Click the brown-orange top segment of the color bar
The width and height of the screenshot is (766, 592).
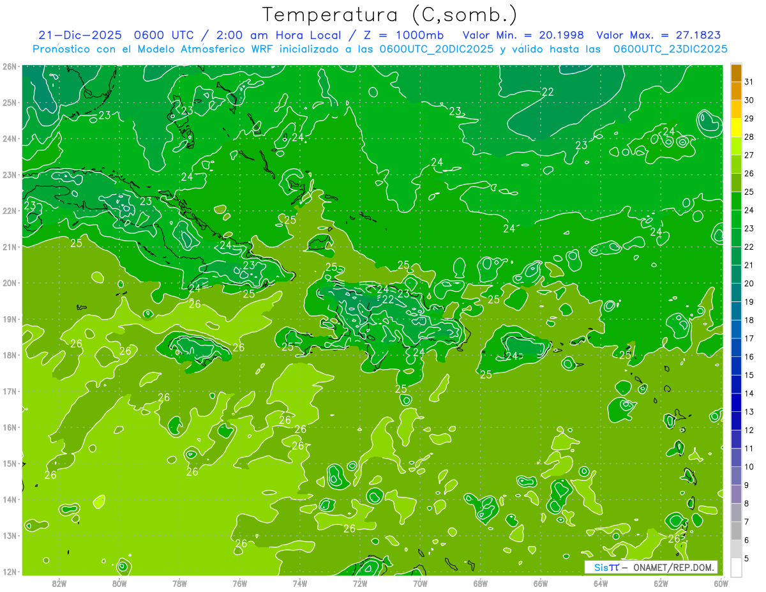coord(736,73)
